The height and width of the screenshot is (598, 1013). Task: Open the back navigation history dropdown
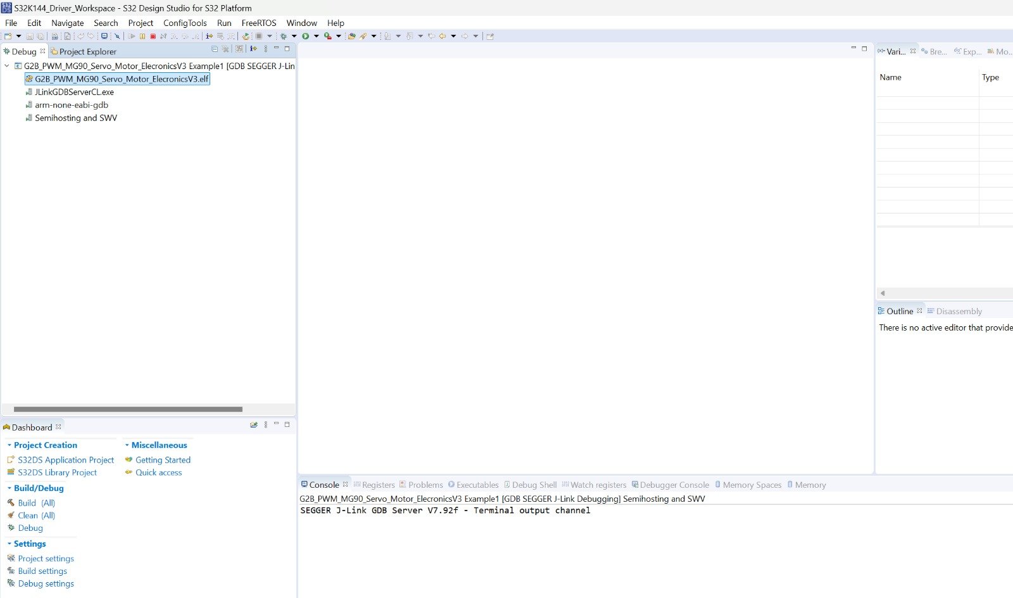(453, 36)
